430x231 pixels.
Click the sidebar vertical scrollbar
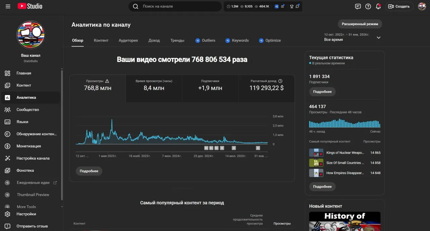pos(62,134)
